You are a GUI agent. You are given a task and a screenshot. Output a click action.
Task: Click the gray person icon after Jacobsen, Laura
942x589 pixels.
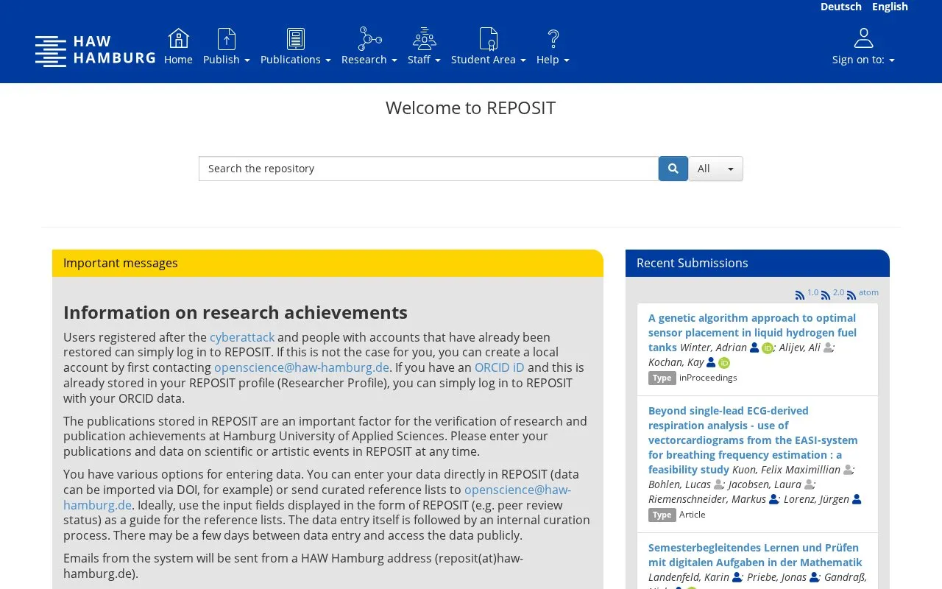[810, 484]
